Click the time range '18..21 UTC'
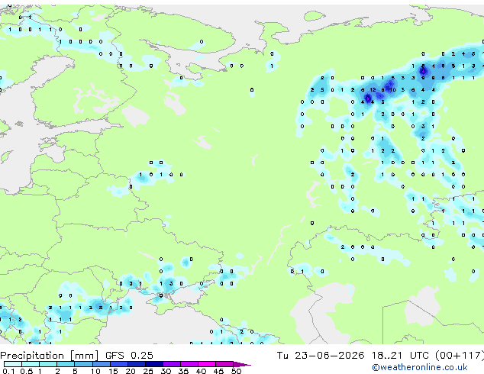The height and width of the screenshot is (374, 484). 400,356
